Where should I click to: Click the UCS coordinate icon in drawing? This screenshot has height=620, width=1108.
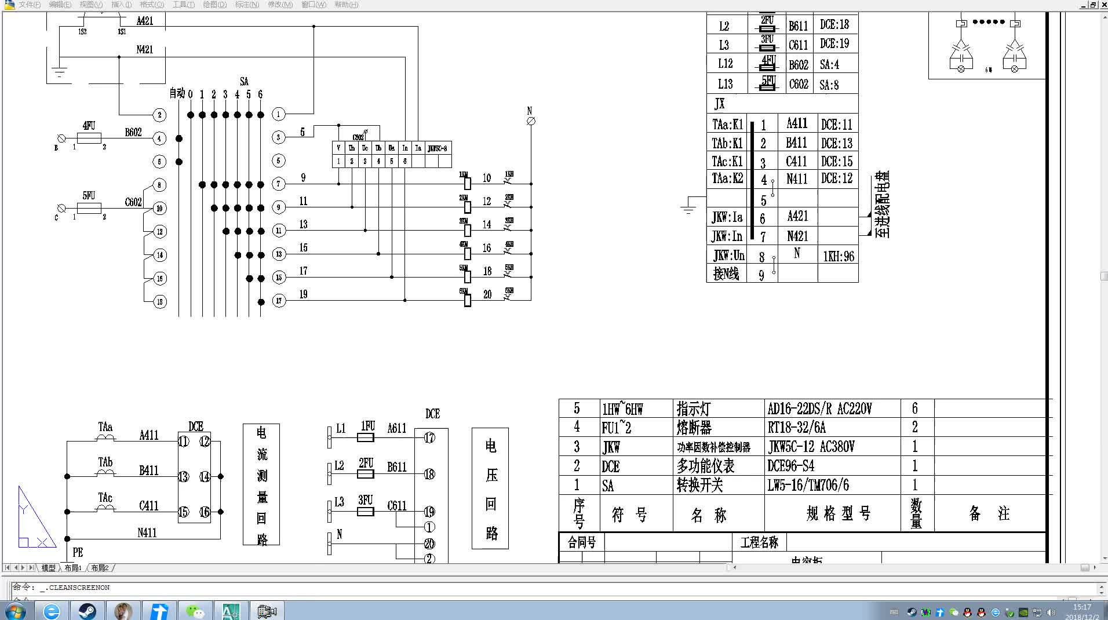(x=37, y=517)
